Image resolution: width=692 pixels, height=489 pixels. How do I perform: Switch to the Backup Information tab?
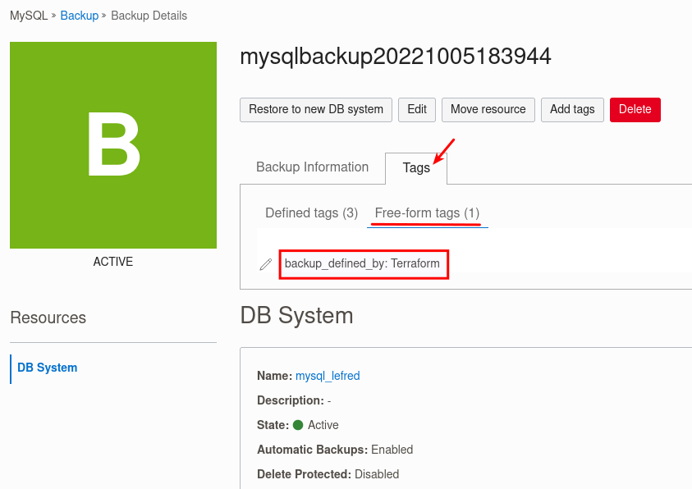pyautogui.click(x=312, y=167)
